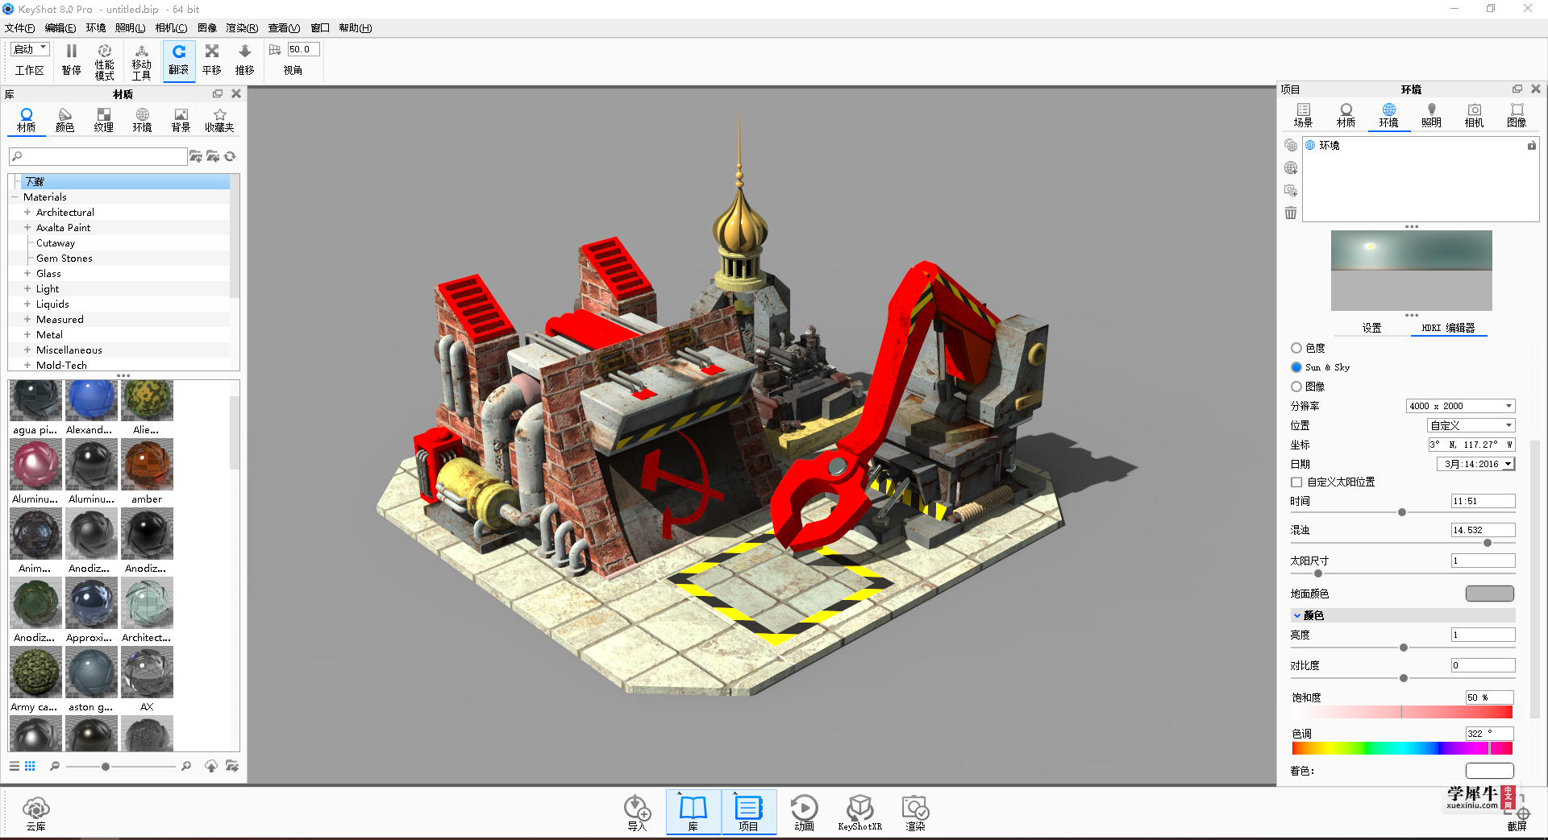Open the 渲染(R) menu
Image resolution: width=1548 pixels, height=840 pixels.
pos(242,27)
